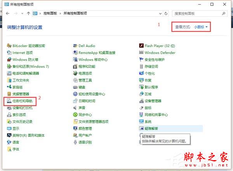Viewport: 233px width, 171px height.
Task: Click the Dell Audio icon
Action: click(x=75, y=45)
